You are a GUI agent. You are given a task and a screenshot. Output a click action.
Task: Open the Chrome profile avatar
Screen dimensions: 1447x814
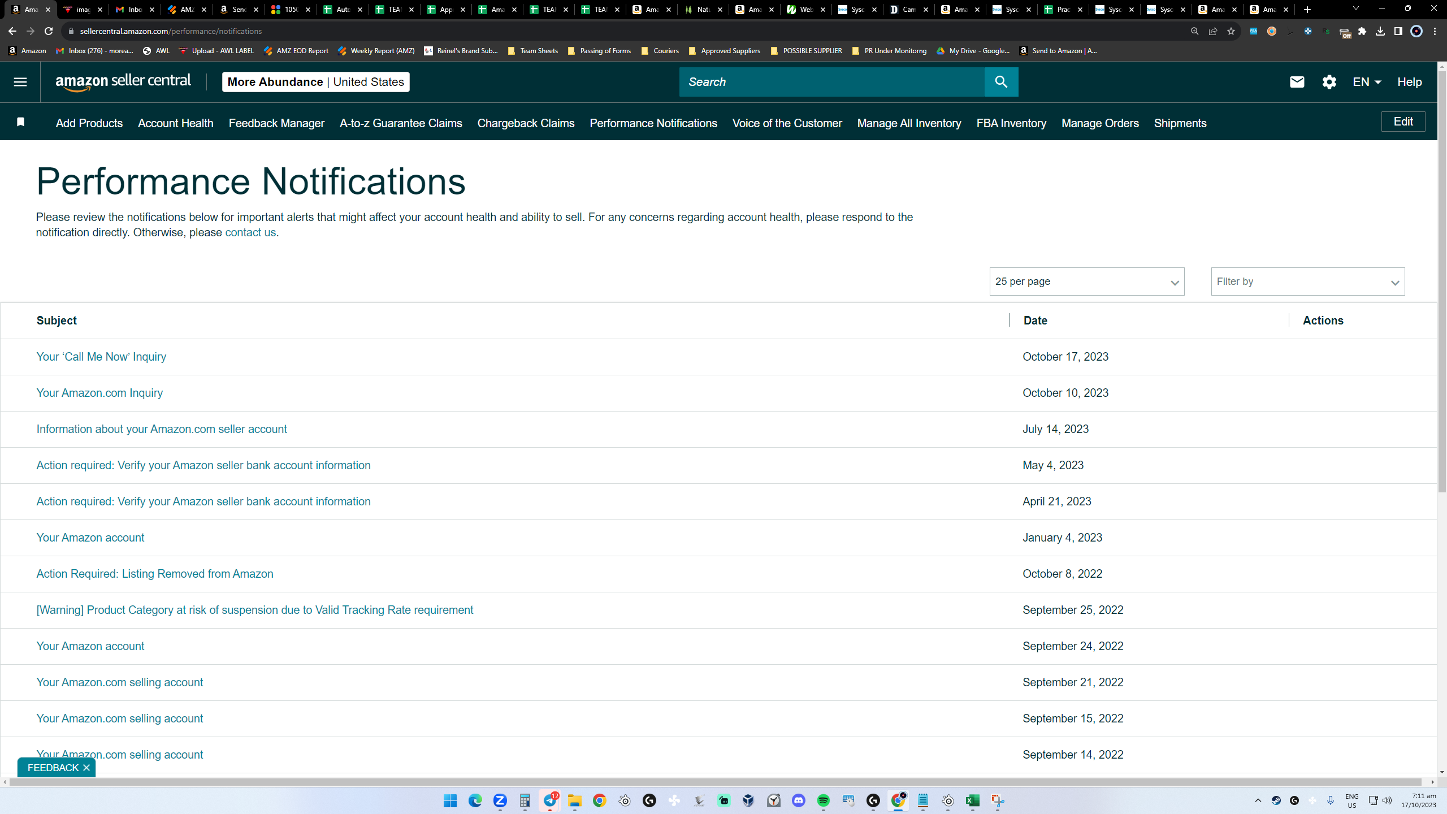(1416, 31)
